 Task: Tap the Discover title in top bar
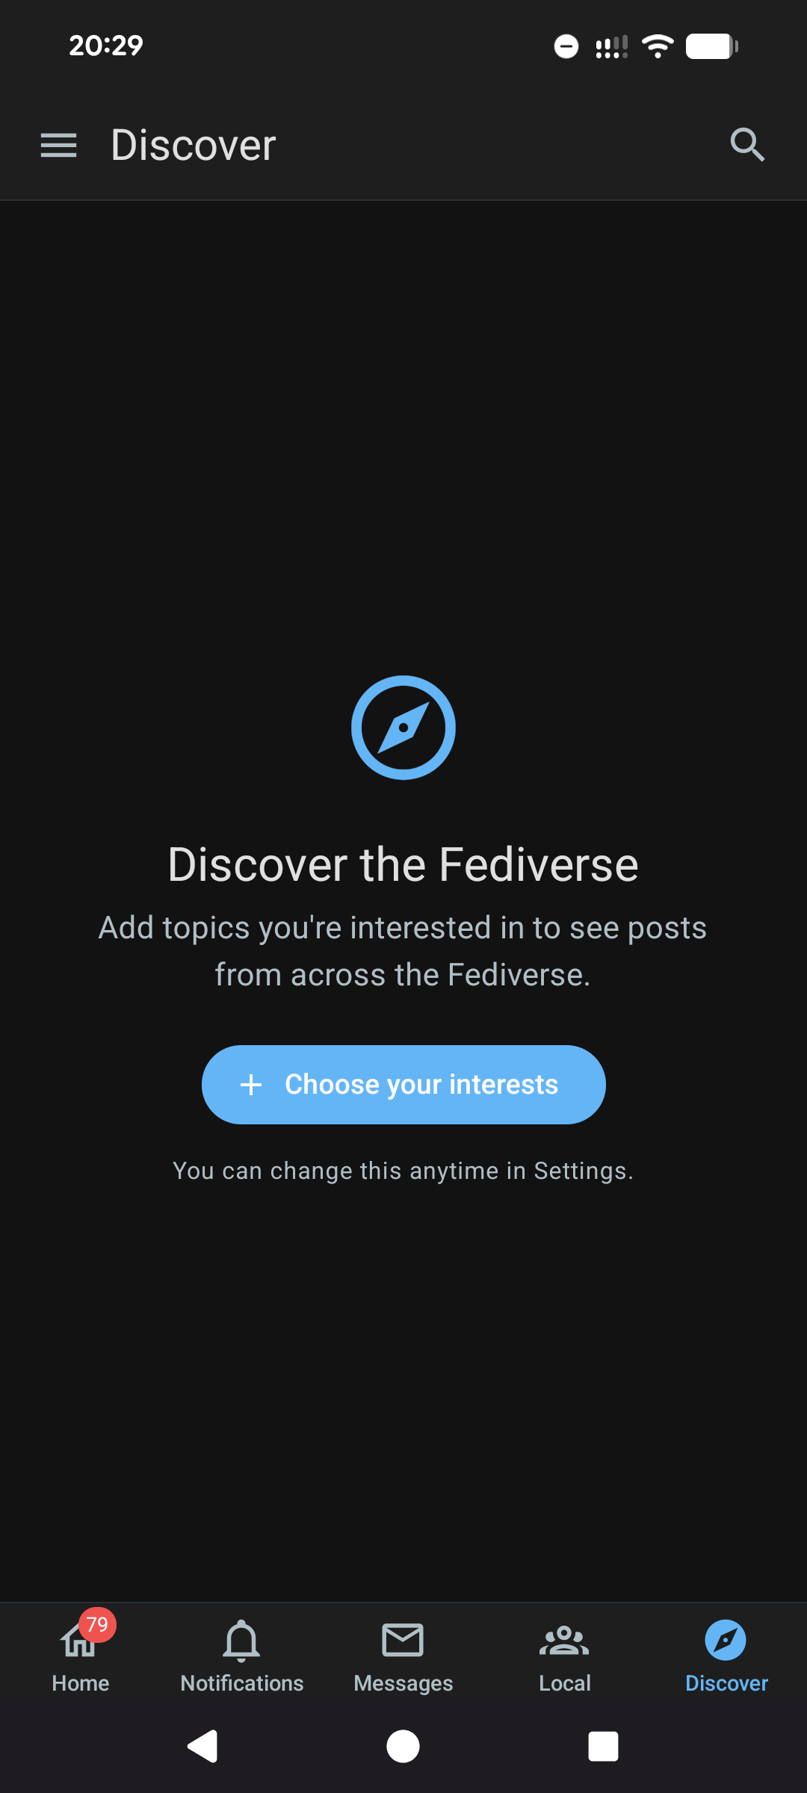point(194,145)
